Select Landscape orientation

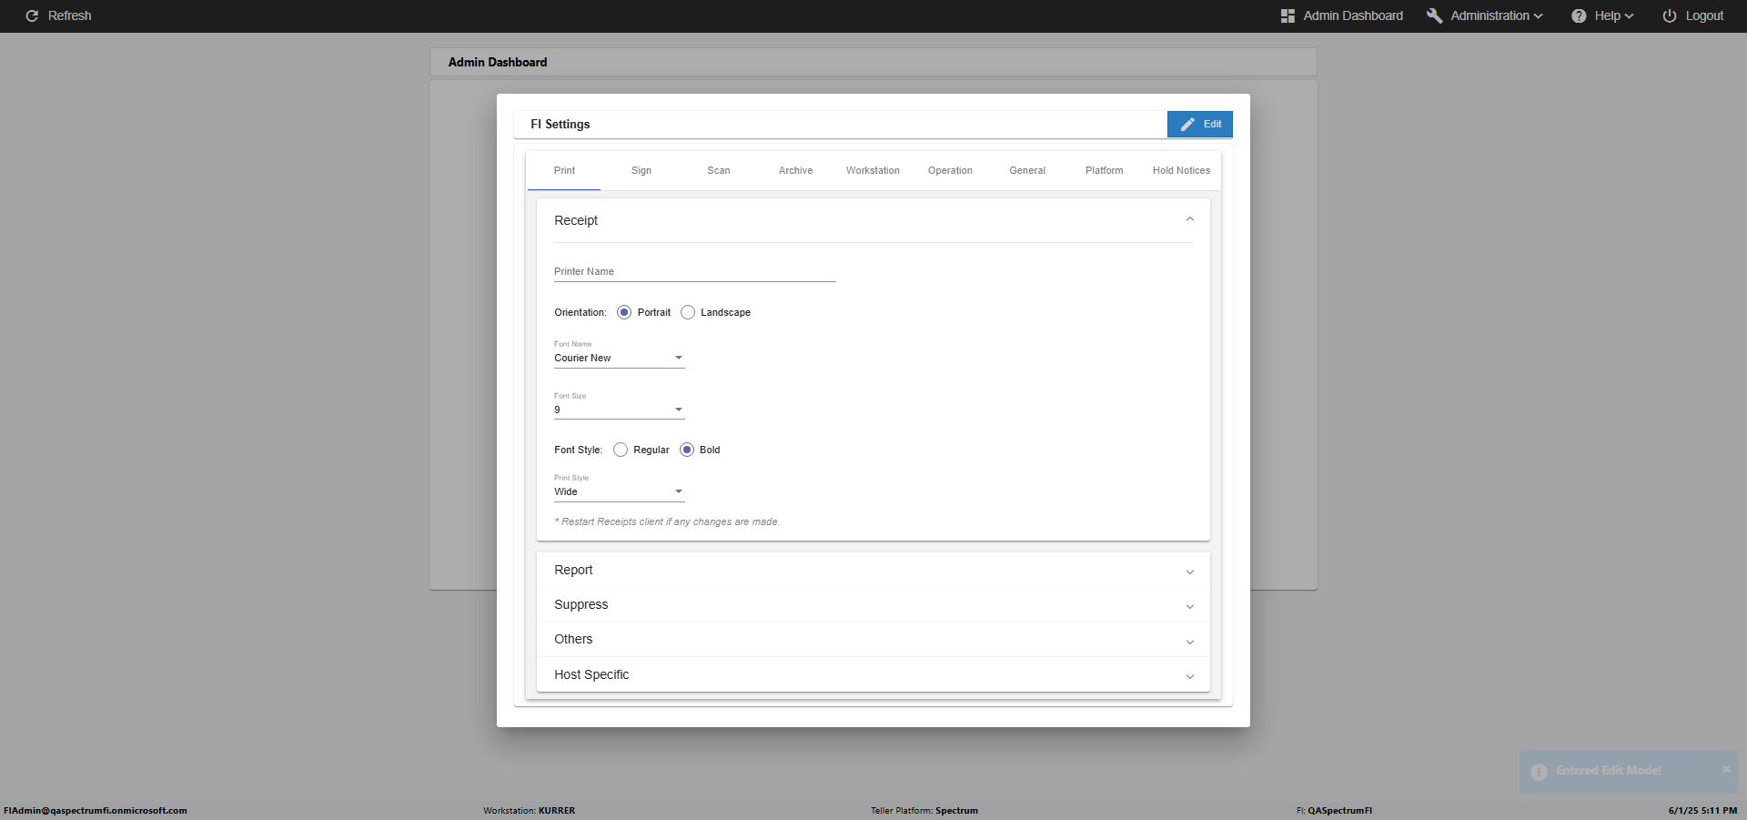688,312
